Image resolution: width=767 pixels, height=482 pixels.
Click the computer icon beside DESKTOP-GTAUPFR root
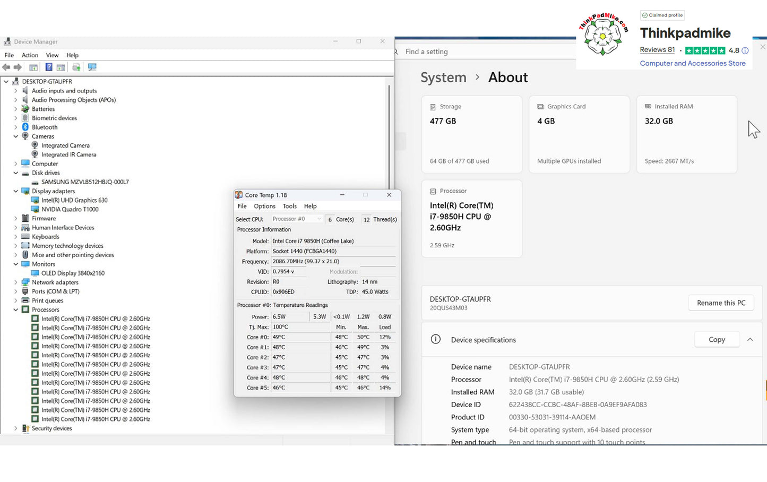[15, 82]
